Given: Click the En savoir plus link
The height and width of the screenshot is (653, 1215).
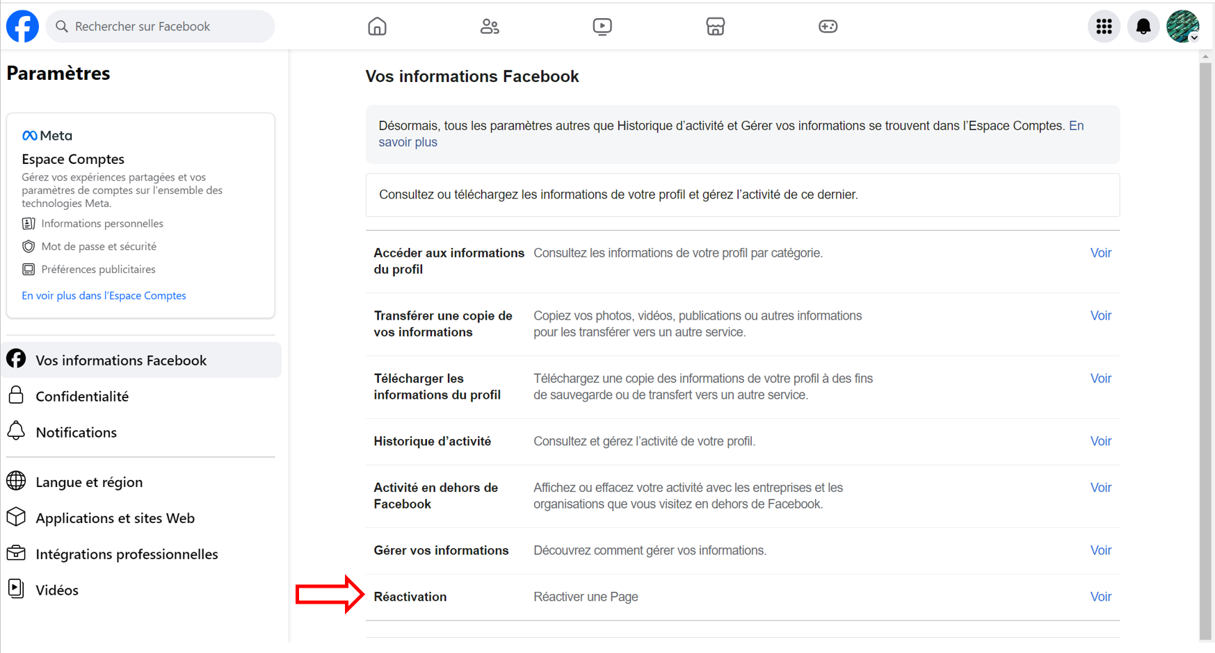Looking at the screenshot, I should pos(408,142).
